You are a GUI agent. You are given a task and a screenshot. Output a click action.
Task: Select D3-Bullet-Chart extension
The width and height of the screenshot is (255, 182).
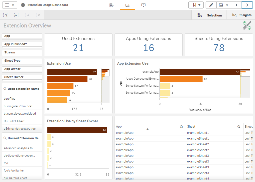point(22,121)
